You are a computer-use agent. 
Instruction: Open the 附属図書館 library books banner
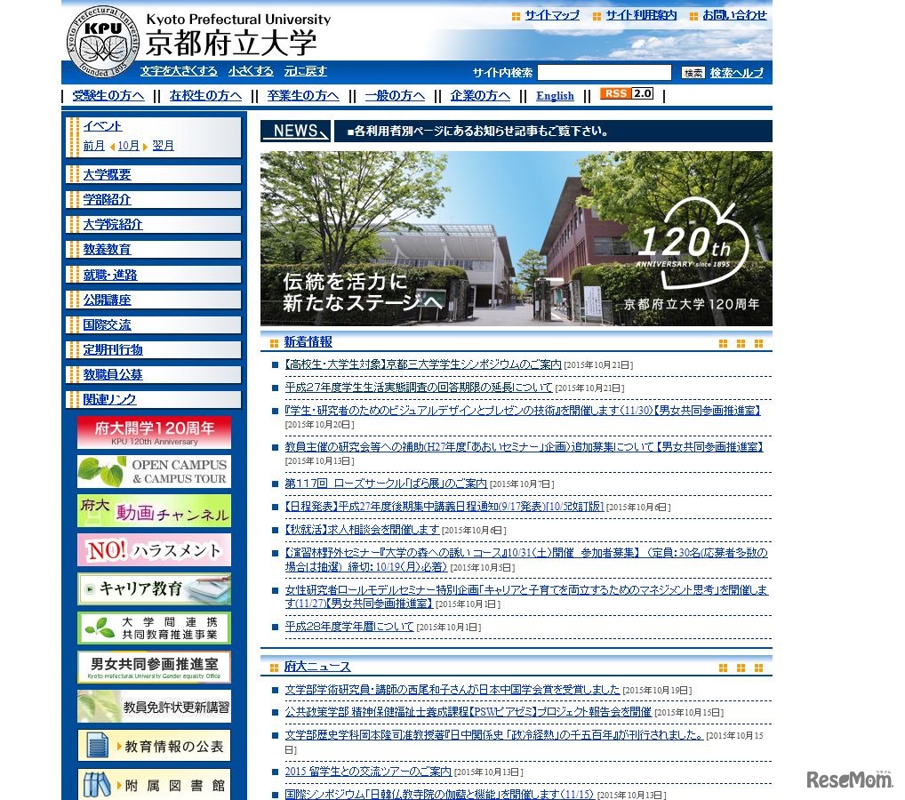(x=153, y=782)
